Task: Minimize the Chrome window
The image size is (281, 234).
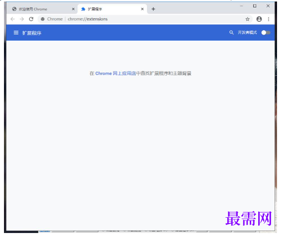Action: (241, 6)
